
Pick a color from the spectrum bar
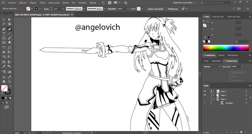226,48
